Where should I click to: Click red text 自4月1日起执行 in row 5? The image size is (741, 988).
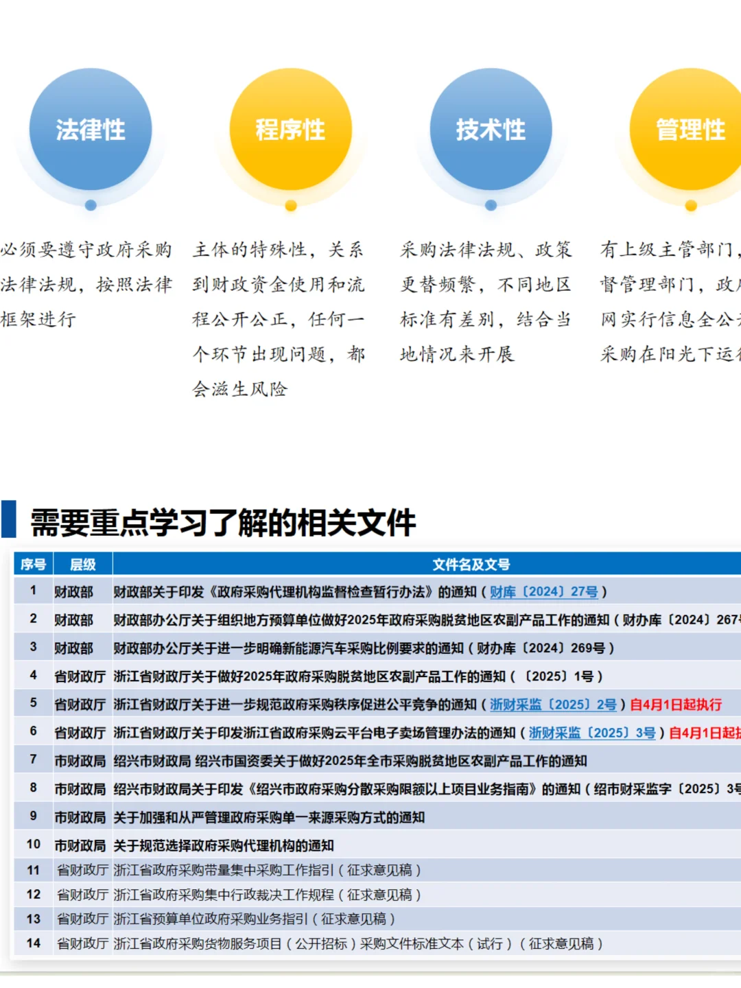[676, 705]
